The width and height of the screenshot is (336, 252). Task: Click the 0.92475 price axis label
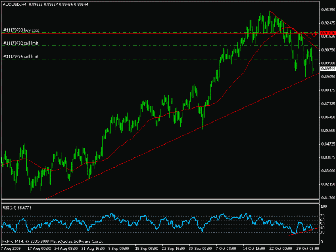point(328,23)
